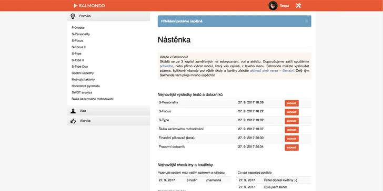Screen dimensions: 383x191
Task: Open SWOT analýza in the sidebar
Action: click(x=82, y=92)
